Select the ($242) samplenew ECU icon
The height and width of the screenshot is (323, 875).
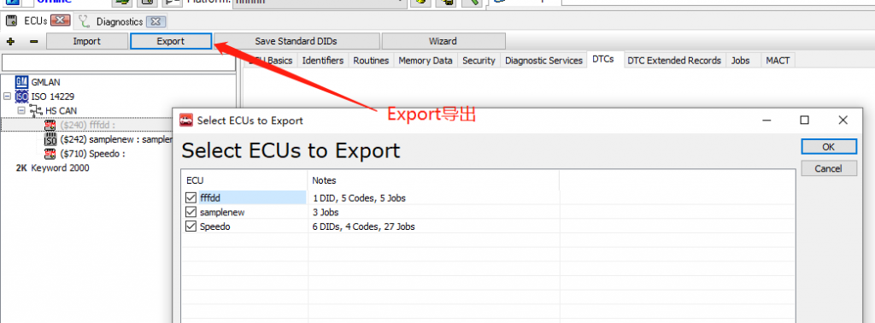(50, 139)
